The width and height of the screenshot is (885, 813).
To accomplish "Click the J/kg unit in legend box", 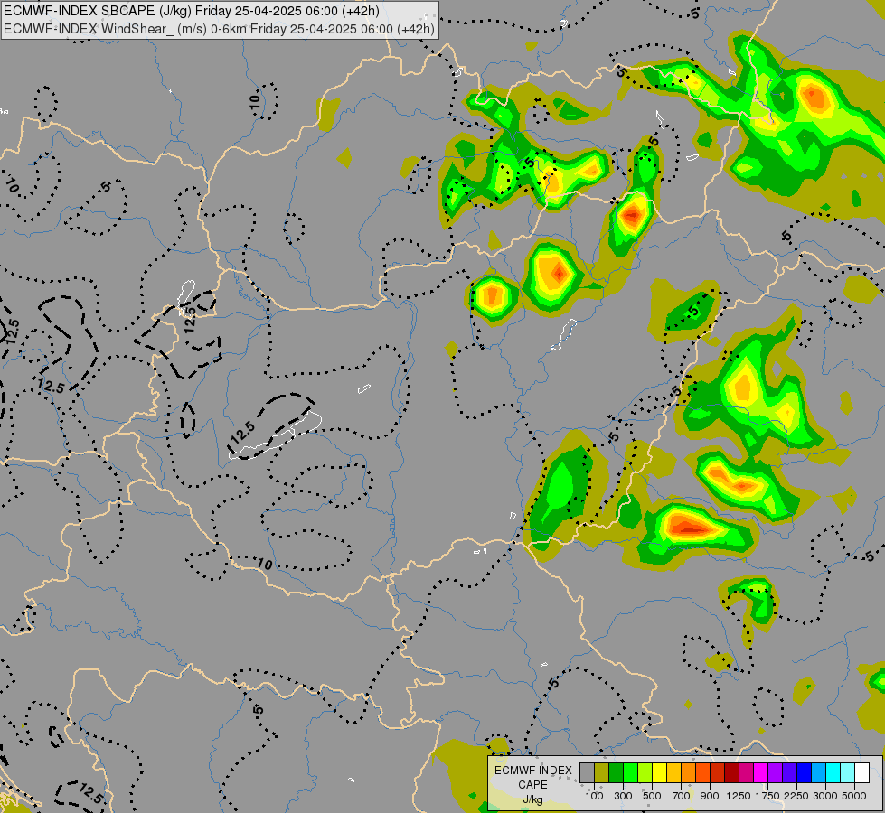I will [532, 800].
